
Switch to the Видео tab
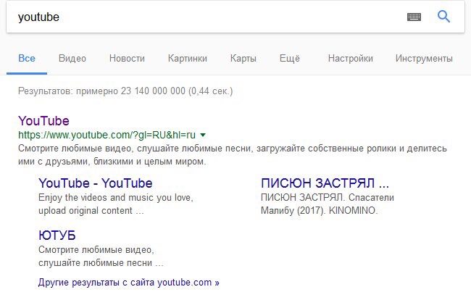72,58
